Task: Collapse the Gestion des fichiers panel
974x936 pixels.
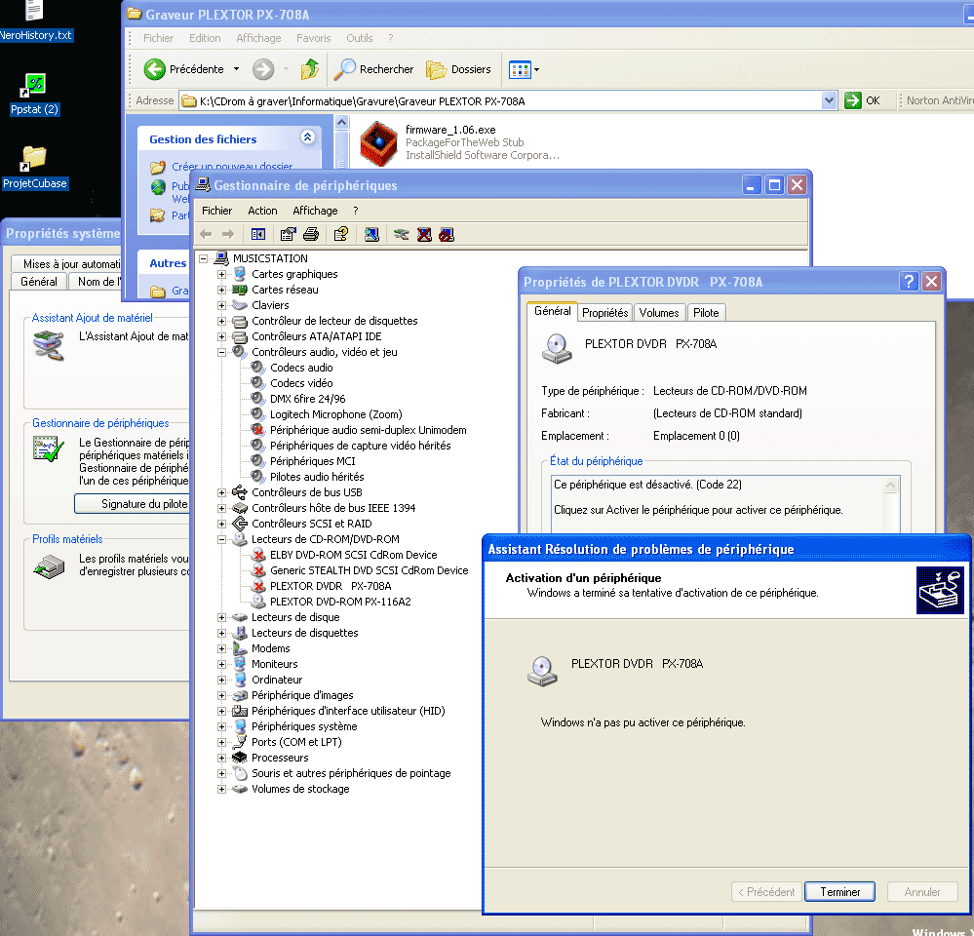Action: point(307,137)
